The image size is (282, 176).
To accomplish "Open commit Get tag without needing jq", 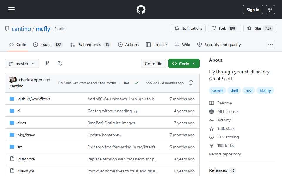I will [x=112, y=111].
